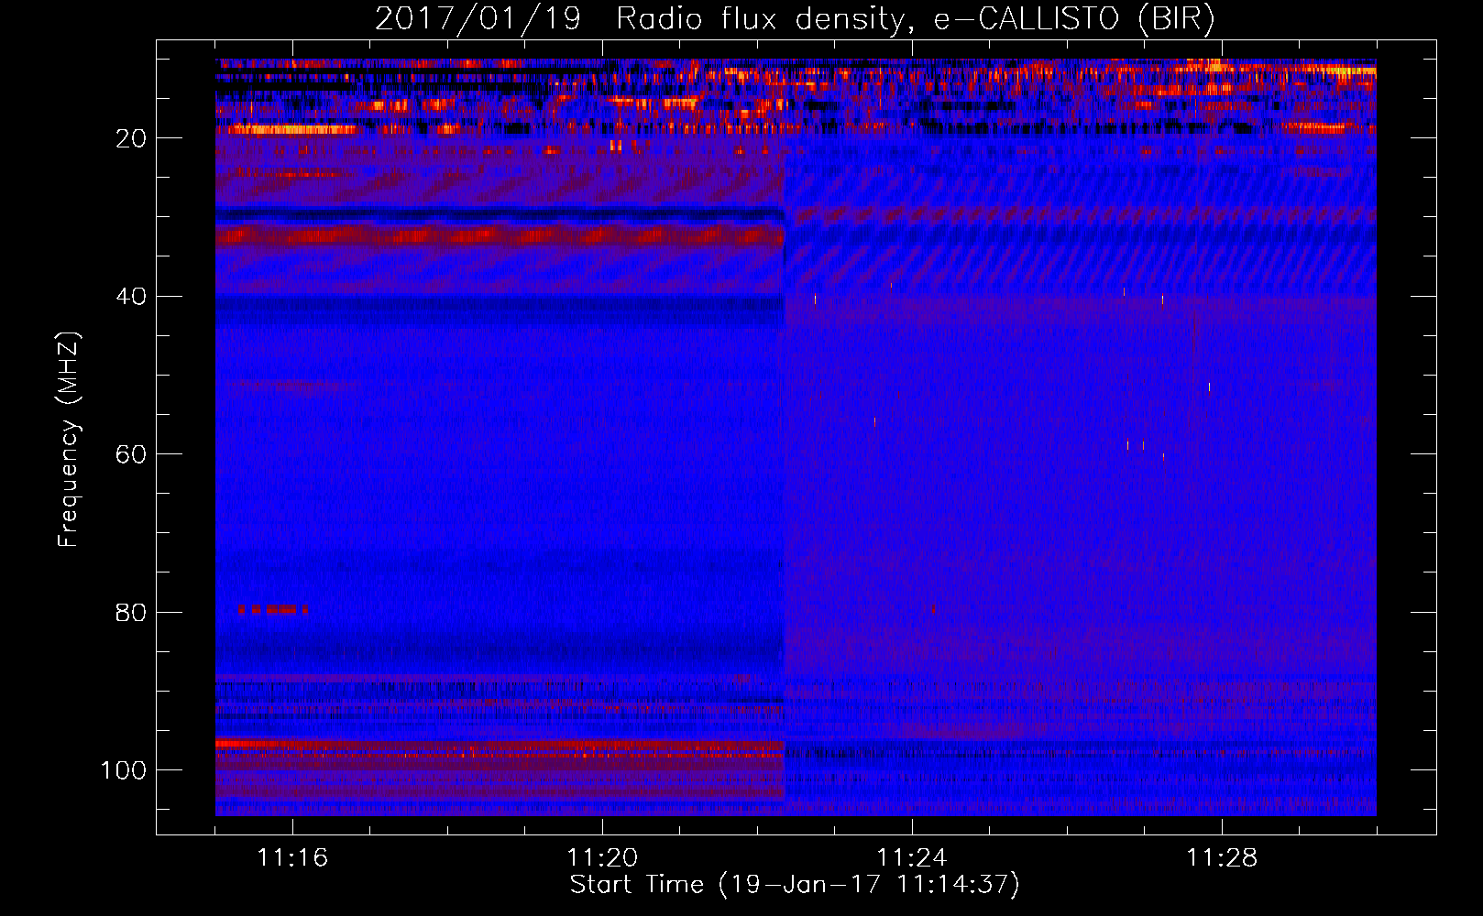Select the 11:28 time axis tick label
Viewport: 1483px width, 916px height.
click(1222, 858)
